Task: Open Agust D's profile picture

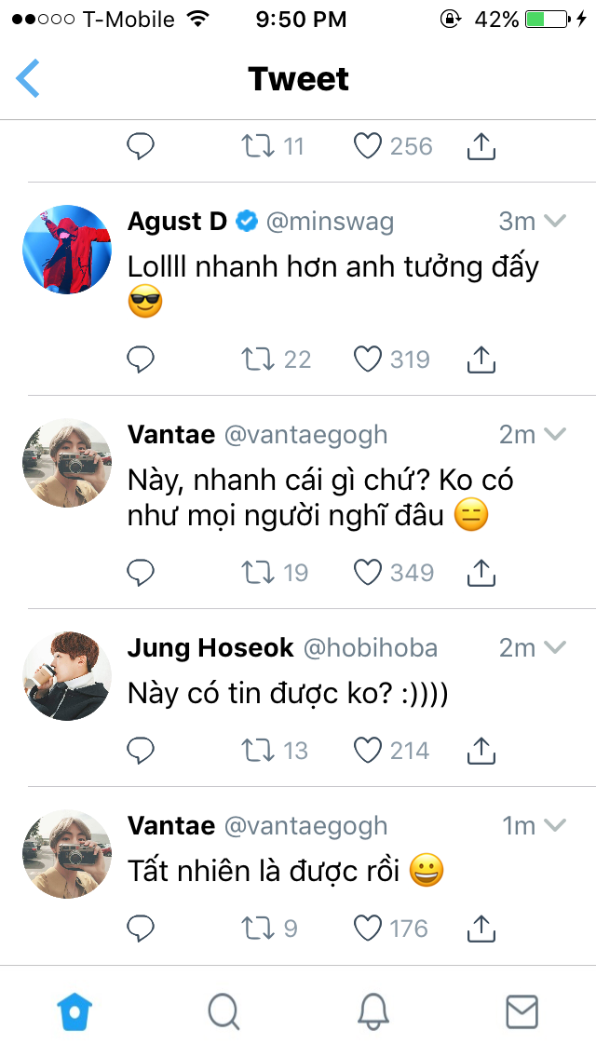Action: (x=67, y=249)
